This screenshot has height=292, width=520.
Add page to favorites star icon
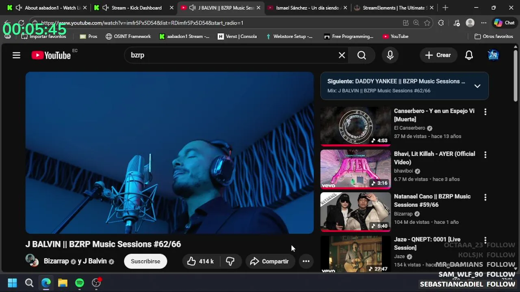coord(427,23)
